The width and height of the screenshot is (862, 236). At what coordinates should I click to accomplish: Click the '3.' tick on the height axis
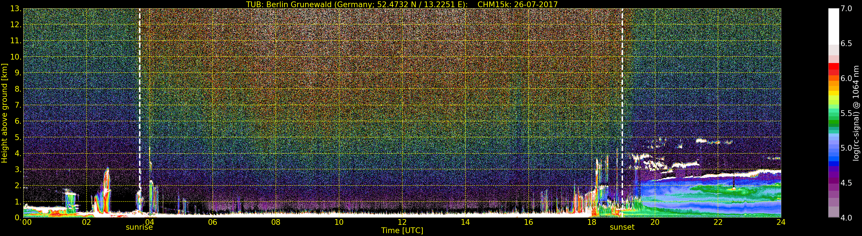[x=18, y=169]
